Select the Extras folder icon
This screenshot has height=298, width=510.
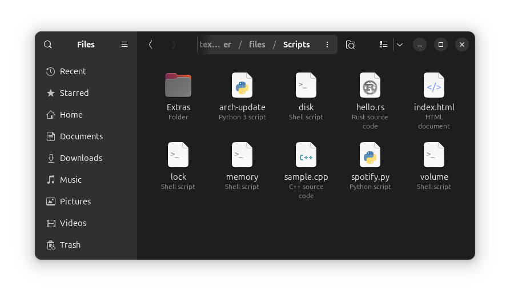click(x=178, y=86)
